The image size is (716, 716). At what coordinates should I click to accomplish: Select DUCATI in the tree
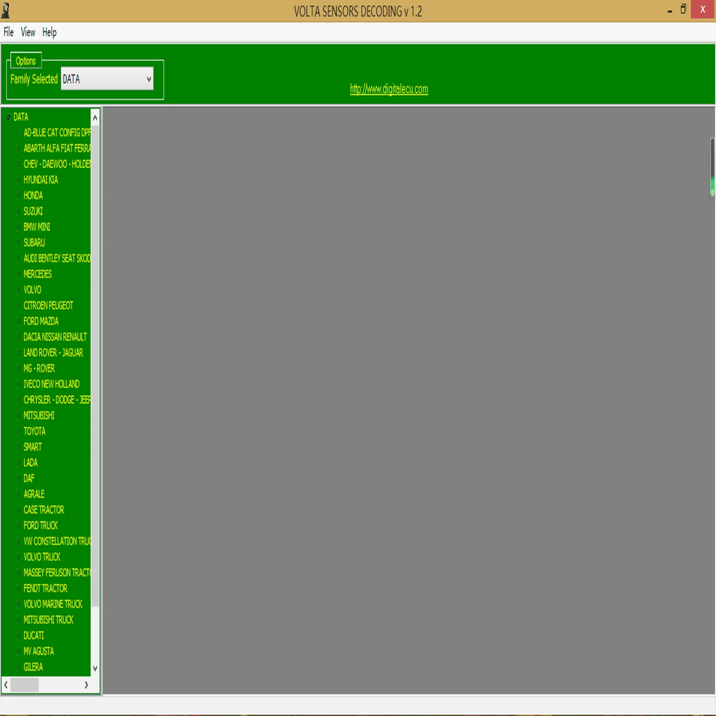pos(34,636)
